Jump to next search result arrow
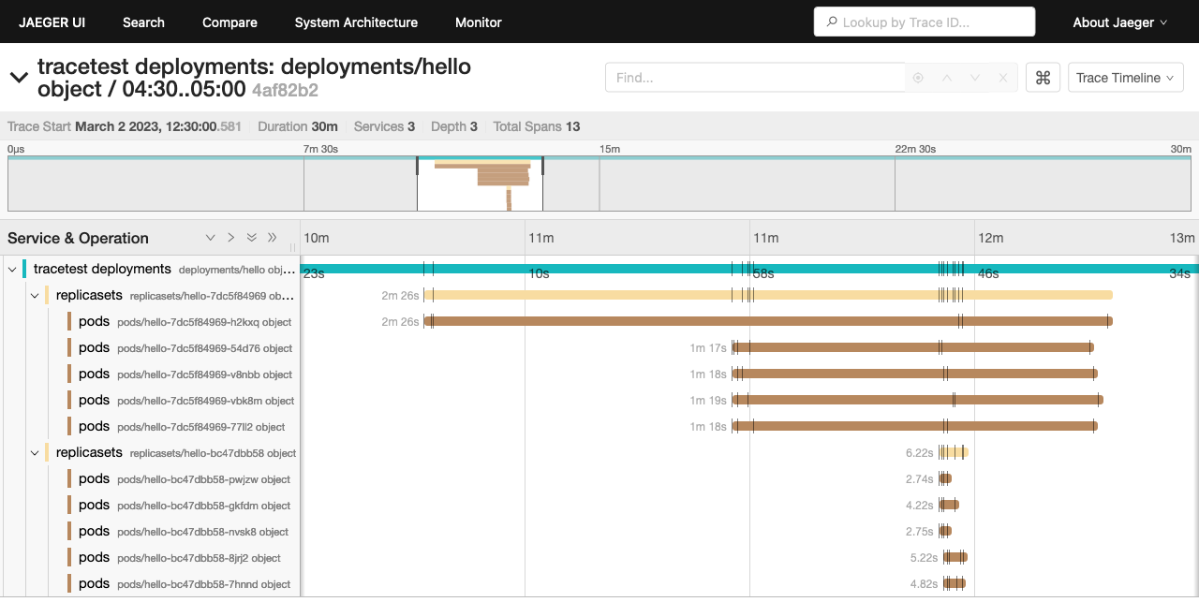This screenshot has width=1199, height=602. (975, 78)
